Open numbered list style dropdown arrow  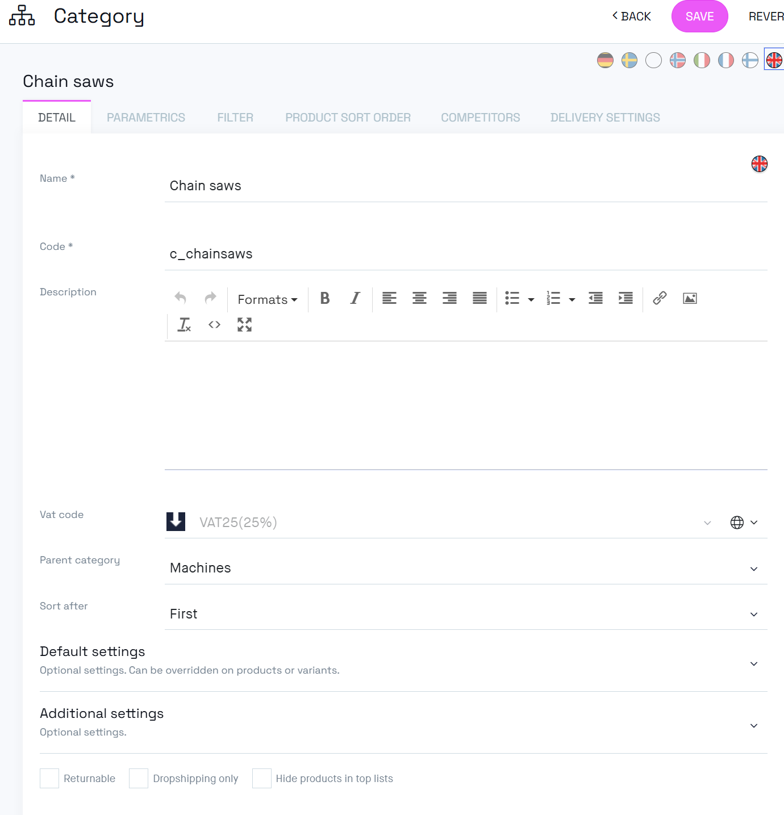[x=572, y=299]
